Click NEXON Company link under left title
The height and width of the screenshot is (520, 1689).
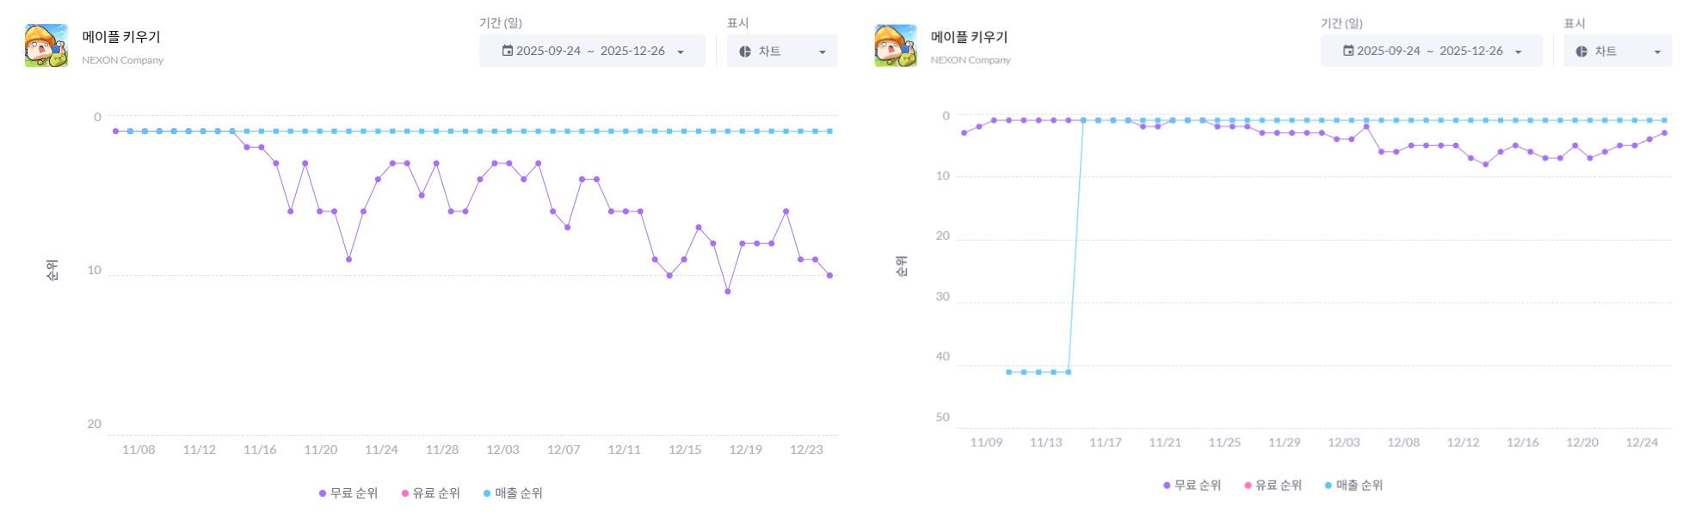pos(122,60)
